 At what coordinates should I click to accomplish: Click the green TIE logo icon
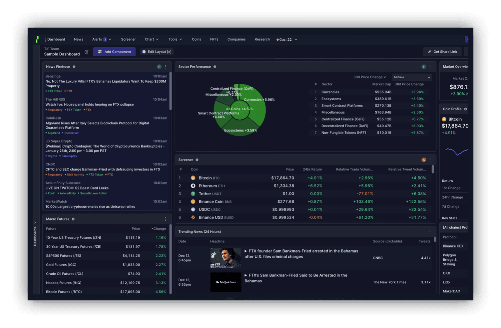point(37,39)
